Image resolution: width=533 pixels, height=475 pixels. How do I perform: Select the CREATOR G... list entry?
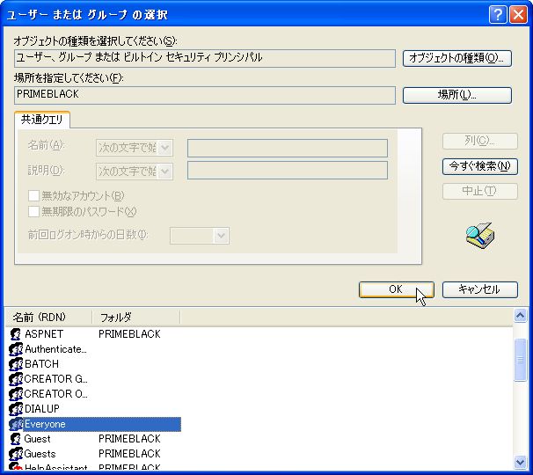click(x=55, y=379)
